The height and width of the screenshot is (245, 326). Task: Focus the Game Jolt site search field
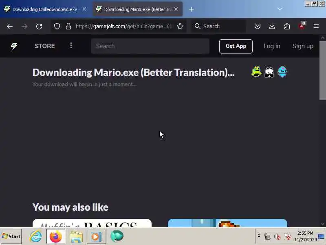coord(150,46)
